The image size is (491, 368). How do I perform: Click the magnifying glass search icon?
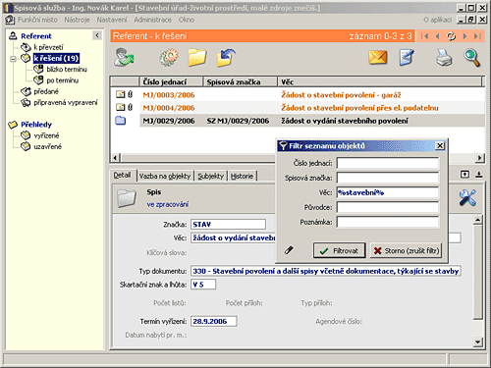[471, 58]
